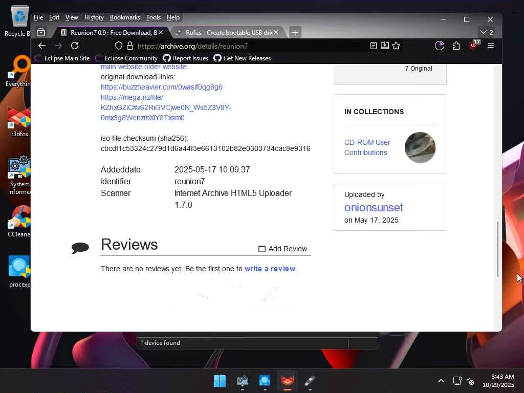Viewport: 524px width, 393px height.
Task: Open the tracking protection shield icon
Action: (119, 46)
